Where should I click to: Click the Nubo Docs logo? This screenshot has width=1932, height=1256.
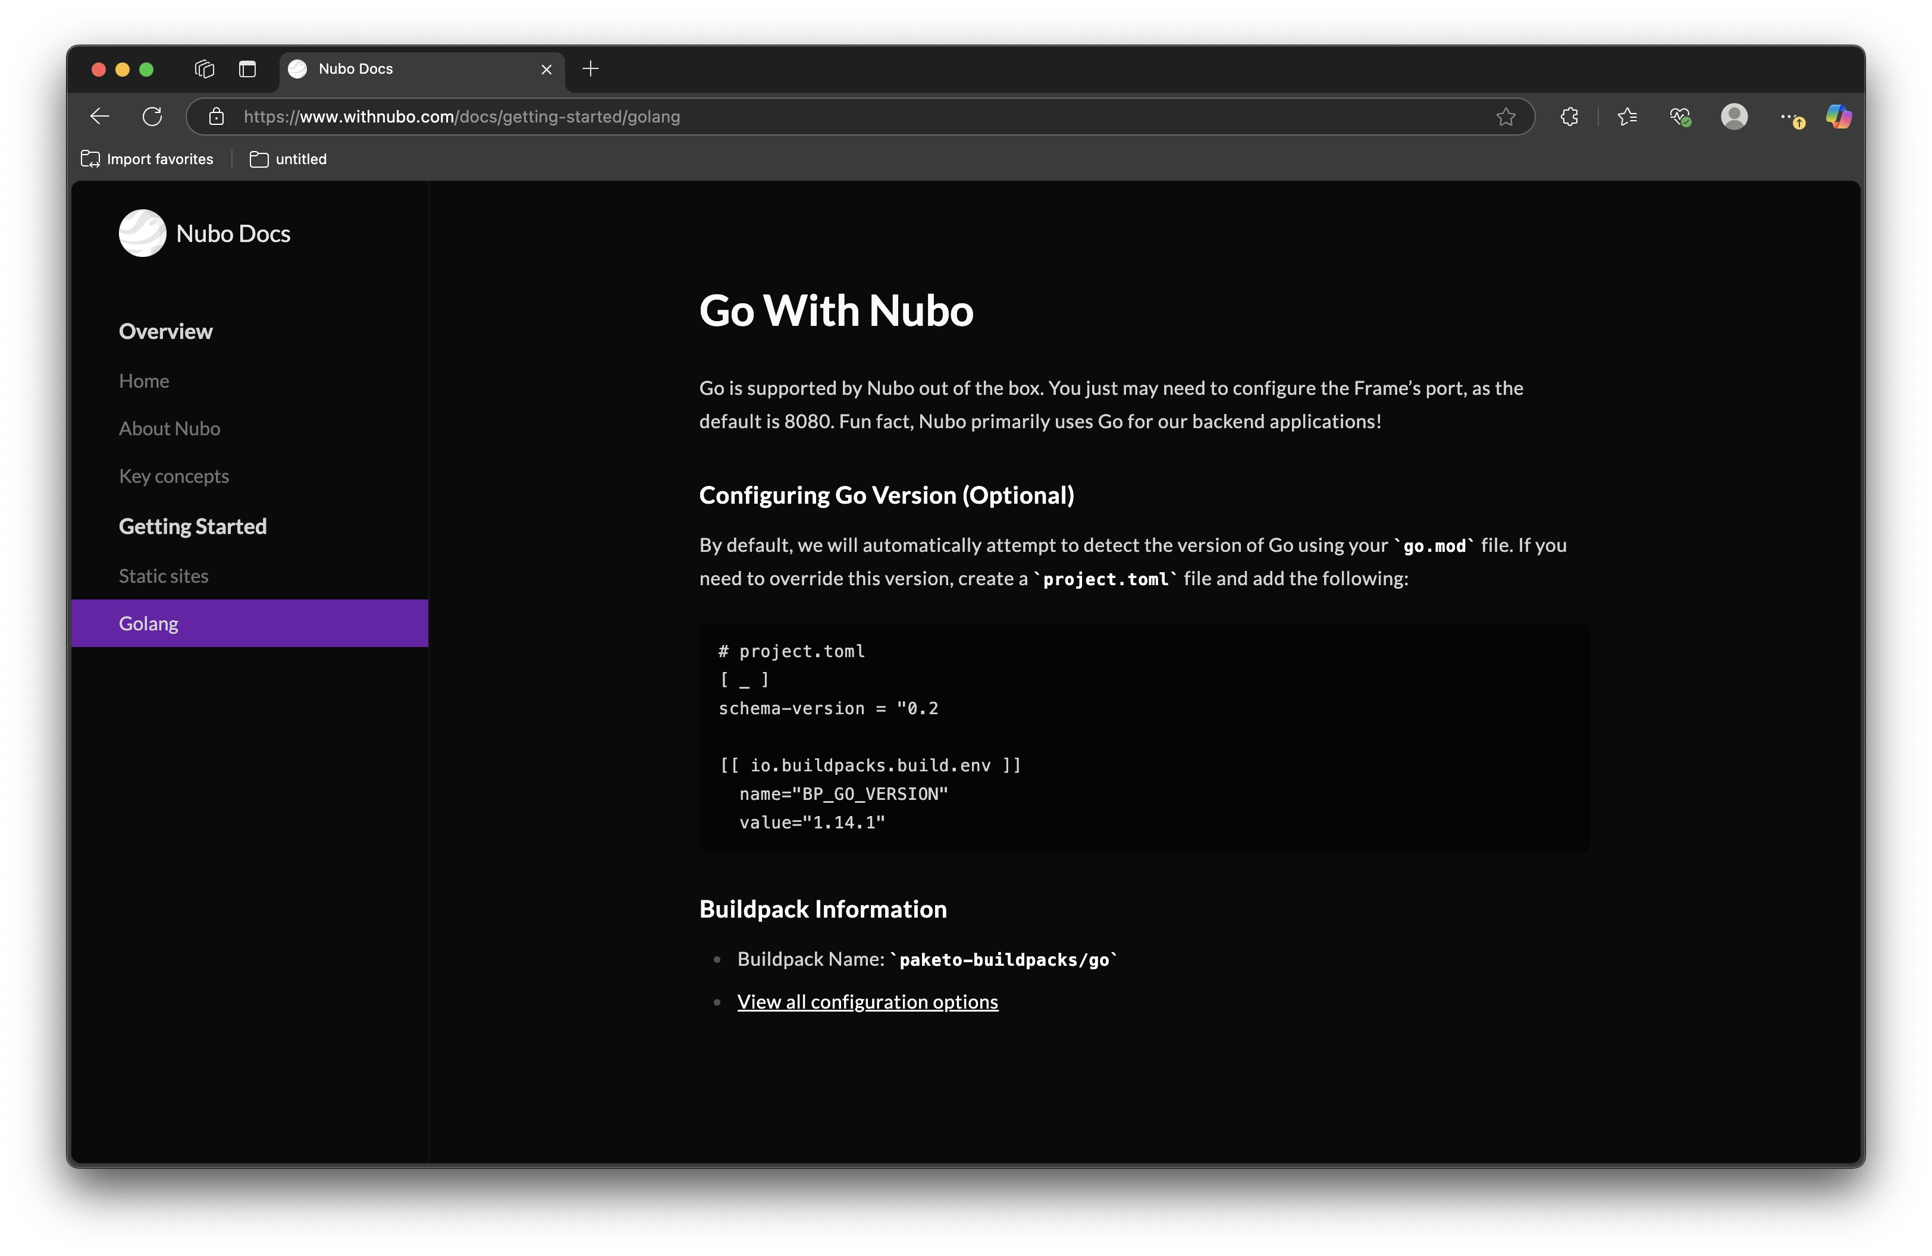pyautogui.click(x=142, y=234)
